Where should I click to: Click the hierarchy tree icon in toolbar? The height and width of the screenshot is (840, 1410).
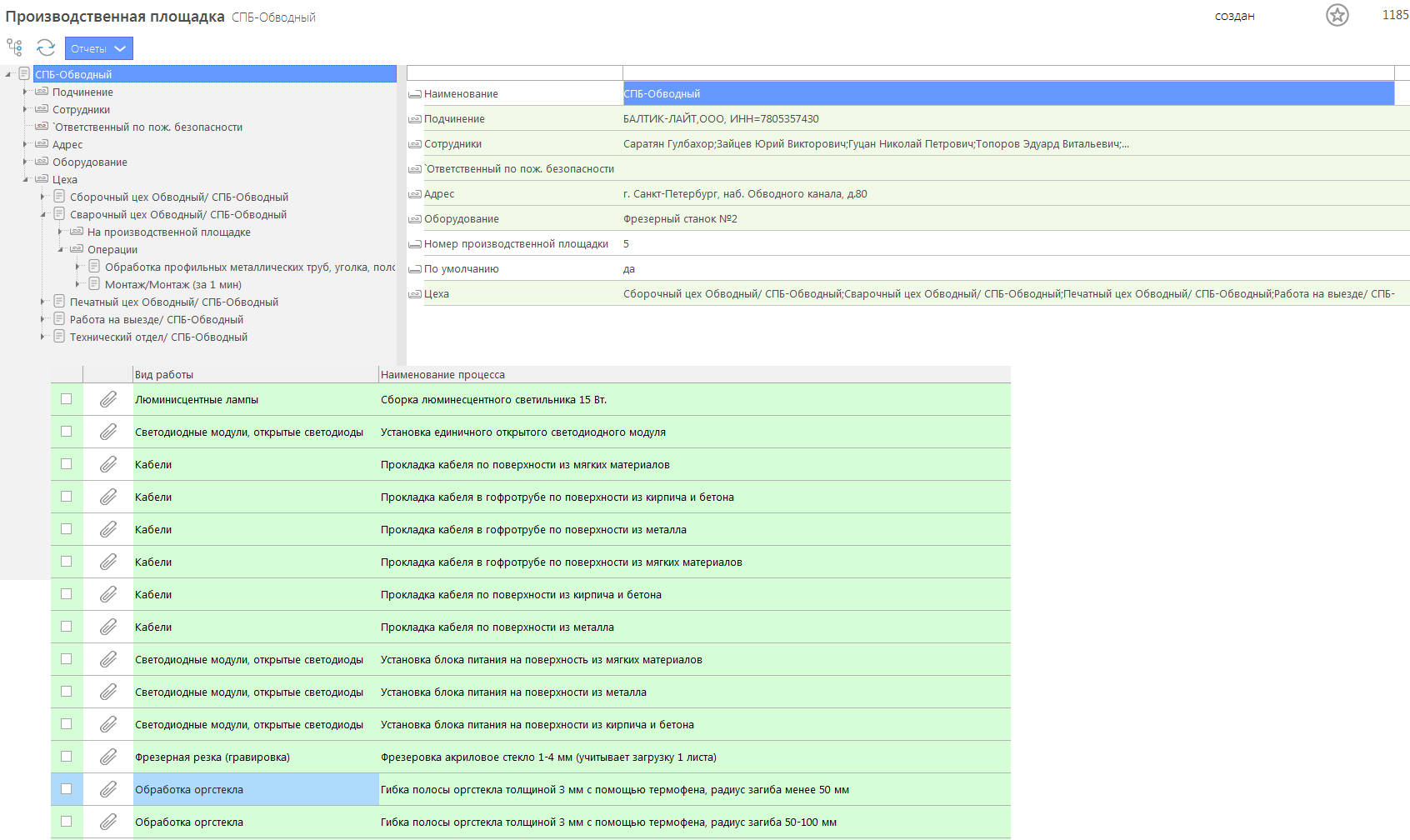coord(14,47)
